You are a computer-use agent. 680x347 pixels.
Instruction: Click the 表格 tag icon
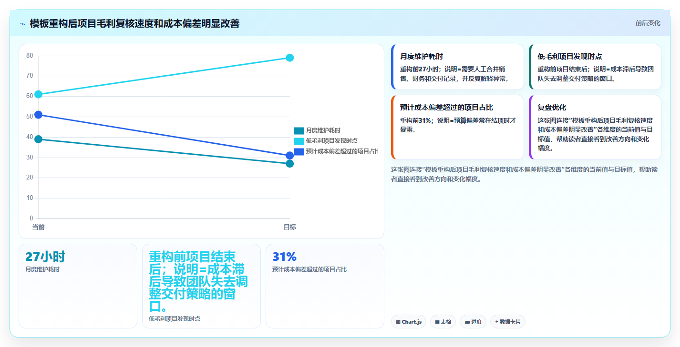pos(437,322)
